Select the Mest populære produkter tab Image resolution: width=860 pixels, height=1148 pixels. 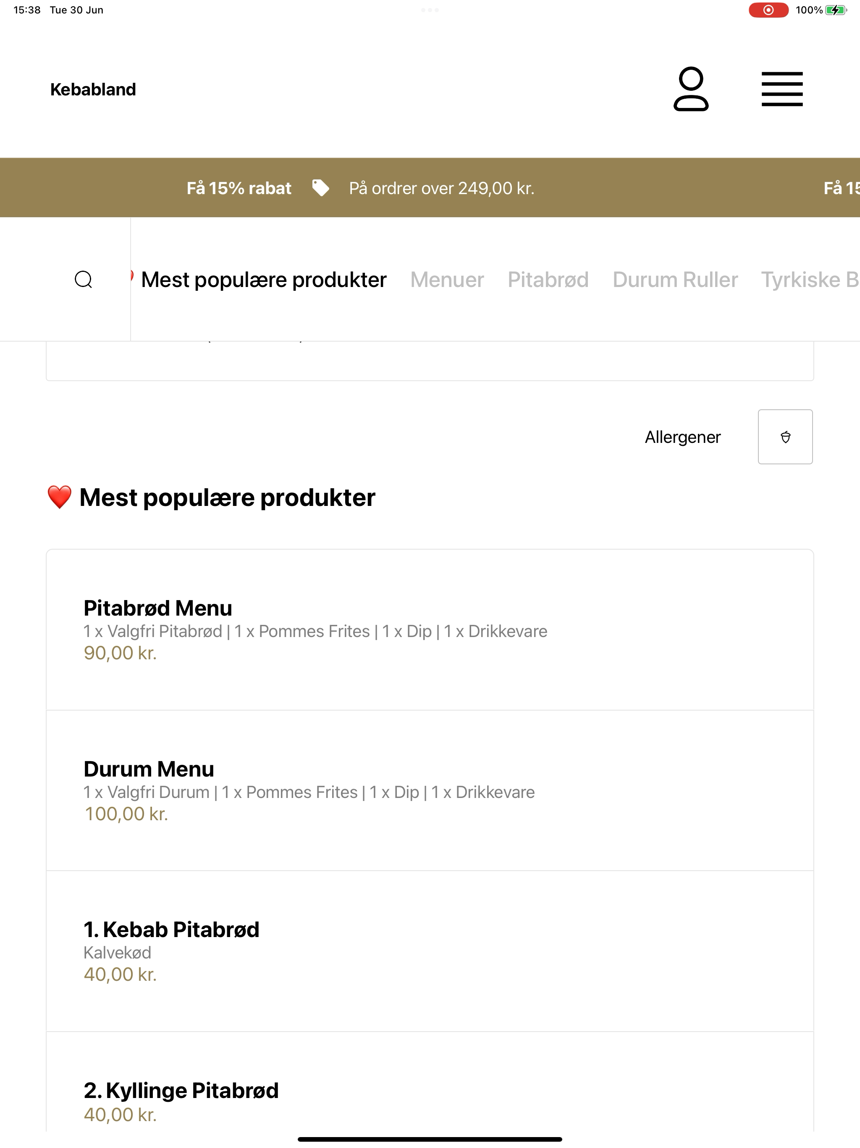pos(263,280)
